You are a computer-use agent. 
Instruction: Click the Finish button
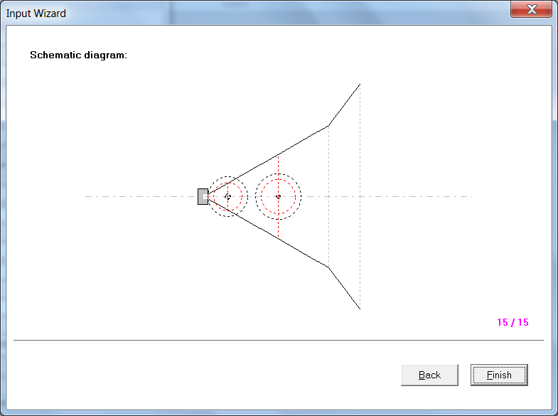click(x=499, y=375)
